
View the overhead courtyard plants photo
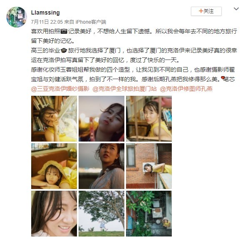click(149, 214)
